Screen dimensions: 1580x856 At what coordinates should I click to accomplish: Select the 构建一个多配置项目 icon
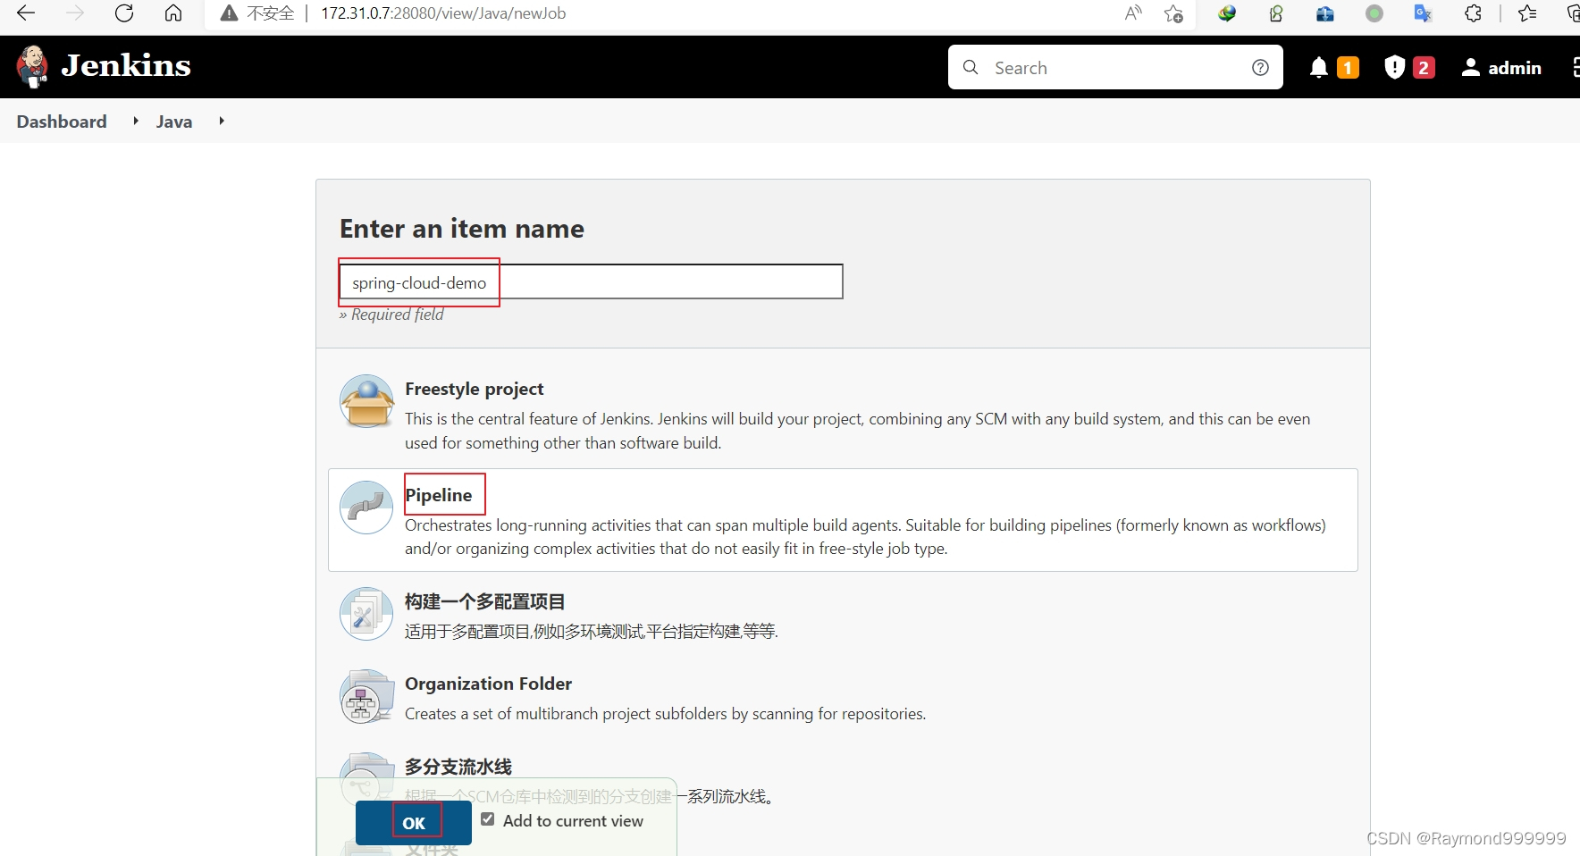click(x=366, y=614)
